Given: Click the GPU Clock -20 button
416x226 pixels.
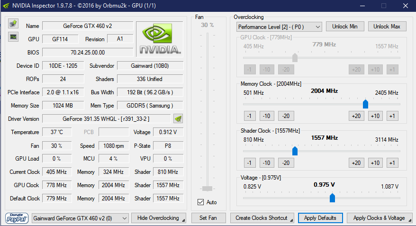Looking at the screenshot, I should click(286, 70).
